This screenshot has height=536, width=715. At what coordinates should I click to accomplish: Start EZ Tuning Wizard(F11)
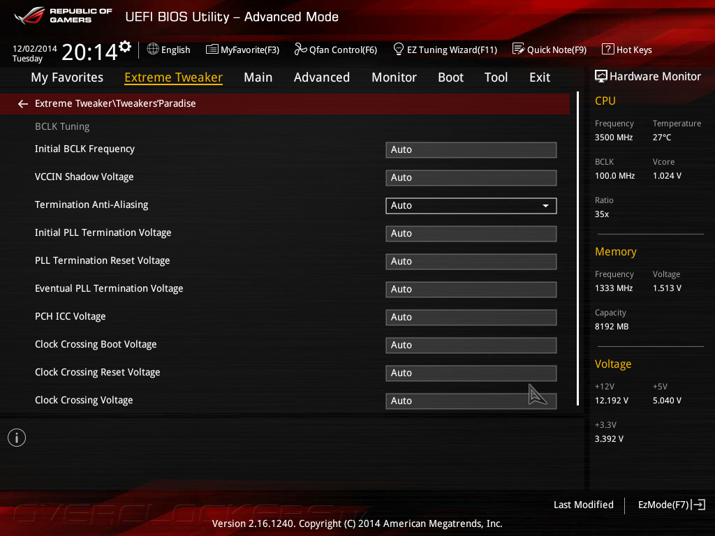[445, 50]
